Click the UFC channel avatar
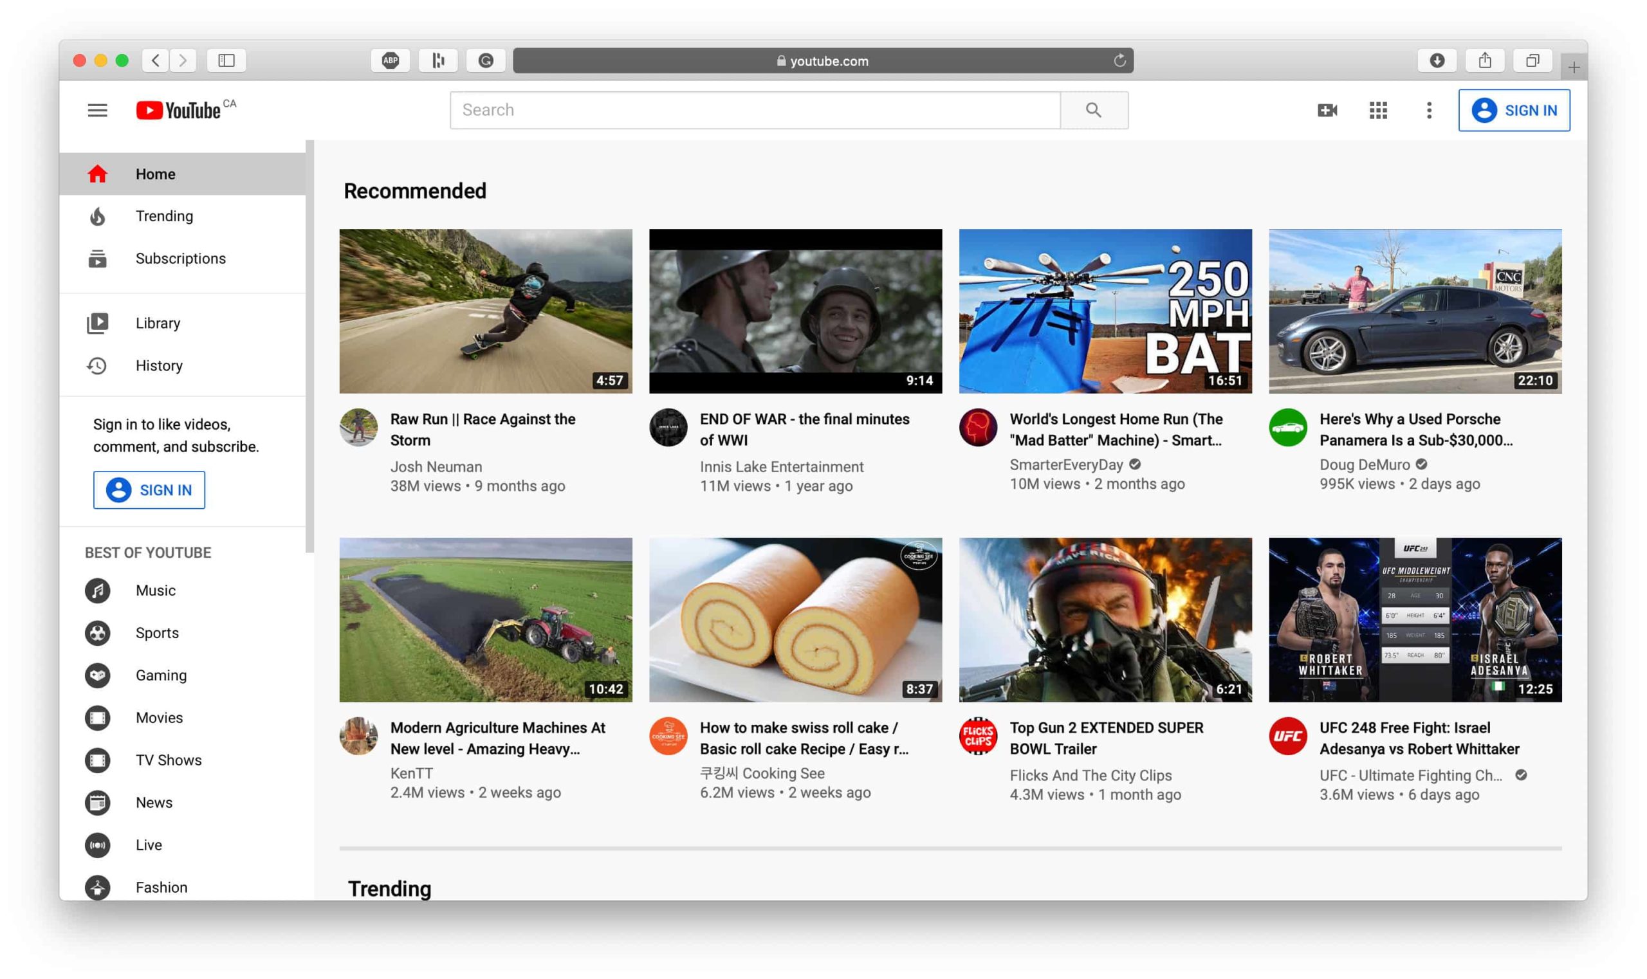Screen dimensions: 1647x979 pyautogui.click(x=1287, y=737)
